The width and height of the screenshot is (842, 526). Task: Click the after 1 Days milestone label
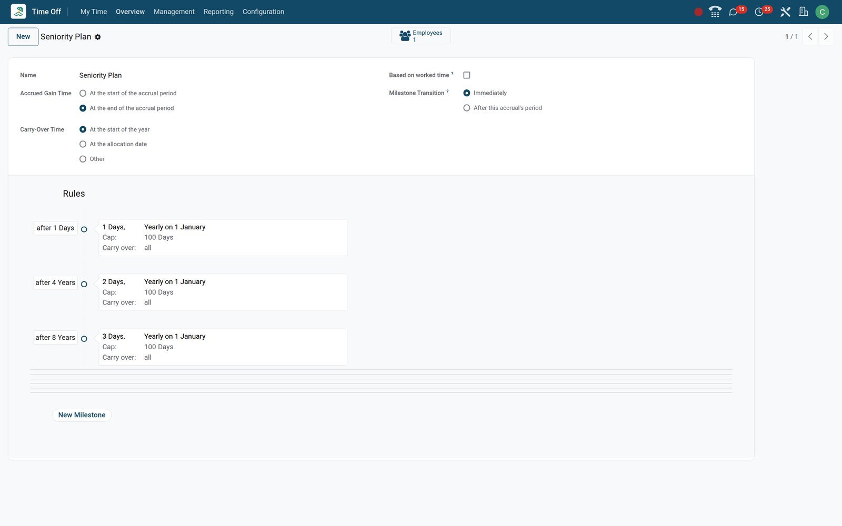pos(55,228)
